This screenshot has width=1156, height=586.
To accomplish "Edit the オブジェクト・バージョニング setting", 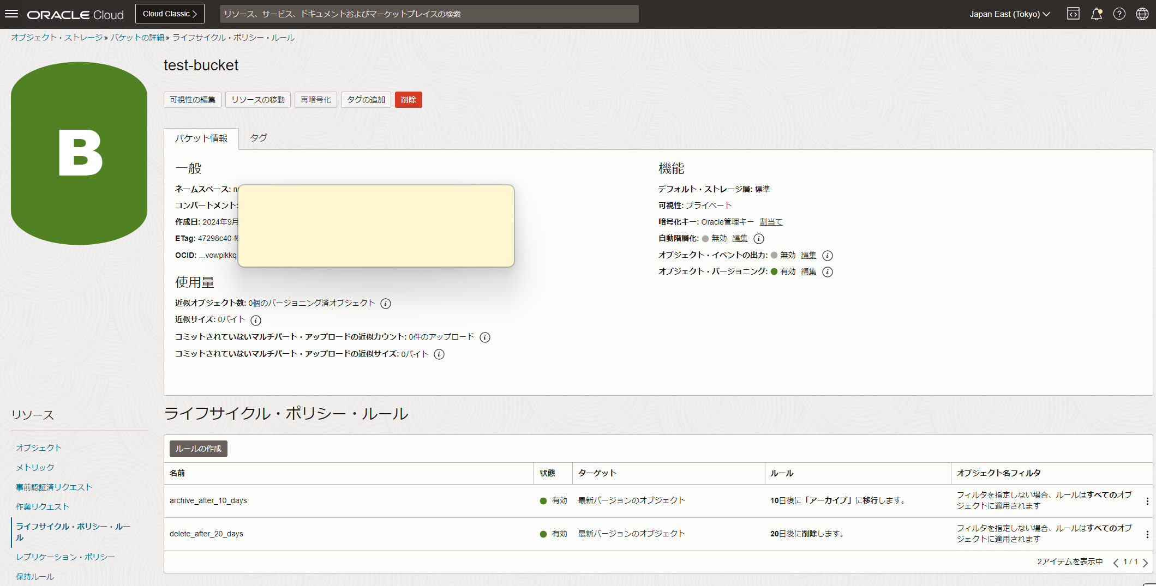I will 808,271.
